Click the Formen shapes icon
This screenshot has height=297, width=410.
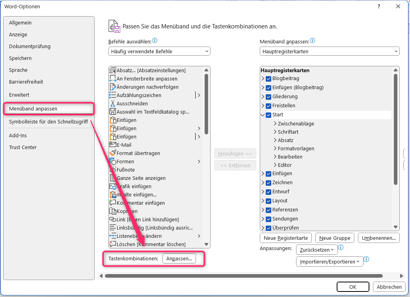pos(113,161)
